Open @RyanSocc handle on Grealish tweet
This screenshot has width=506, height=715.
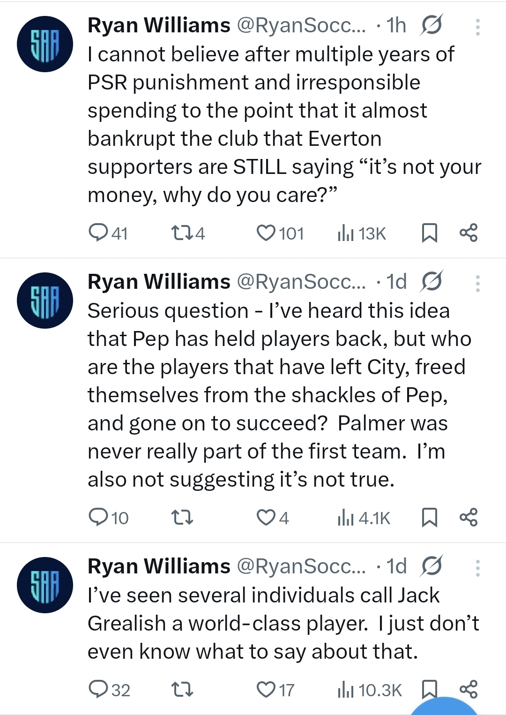coord(301,566)
